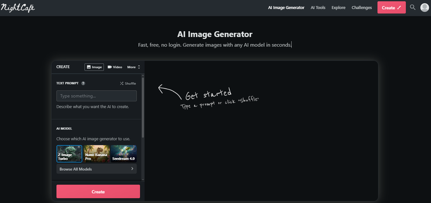
Task: Click the AI MODEL section label
Action: click(64, 129)
